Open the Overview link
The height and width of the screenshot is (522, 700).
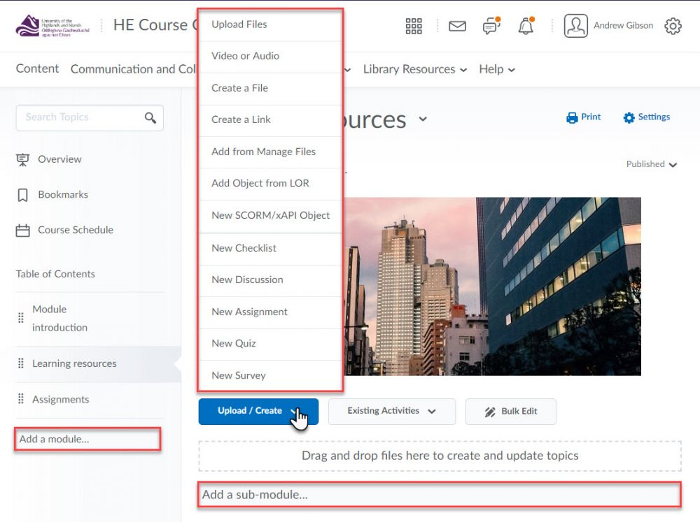[x=59, y=159]
